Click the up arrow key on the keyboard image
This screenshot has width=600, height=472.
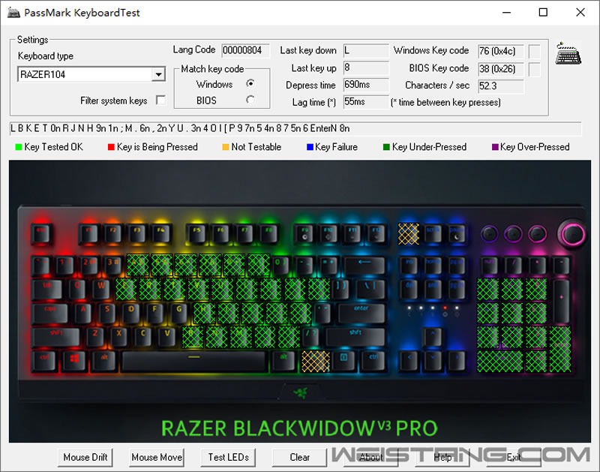click(433, 337)
